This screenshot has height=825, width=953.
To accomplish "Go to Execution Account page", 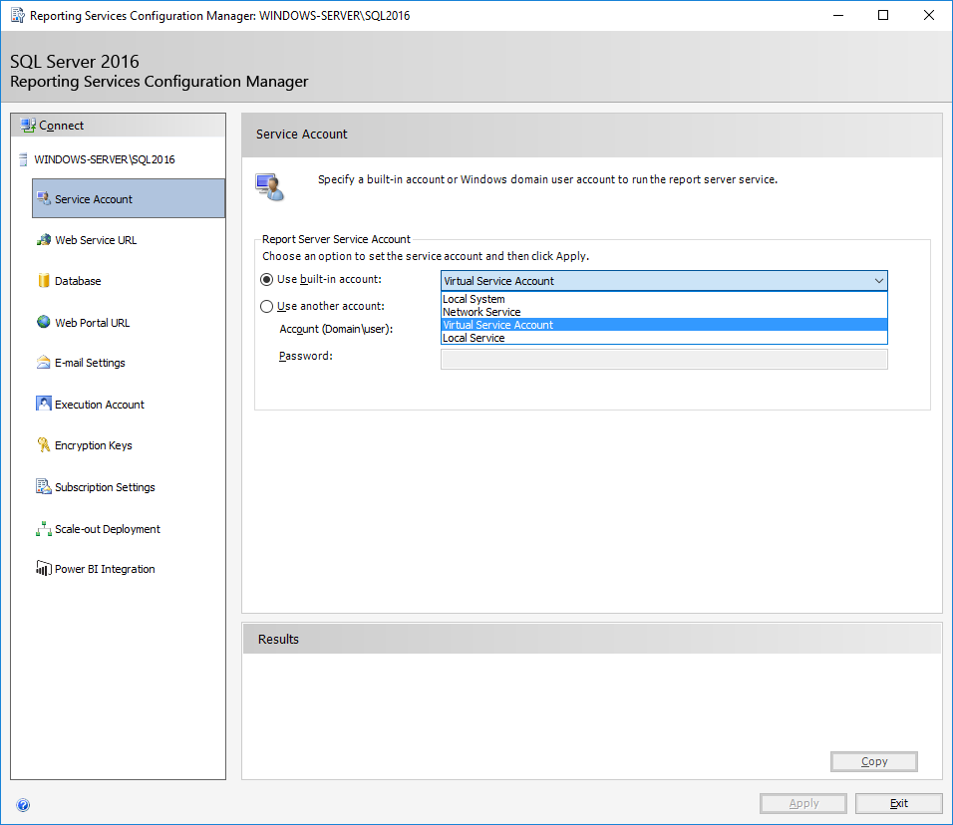I will 99,405.
